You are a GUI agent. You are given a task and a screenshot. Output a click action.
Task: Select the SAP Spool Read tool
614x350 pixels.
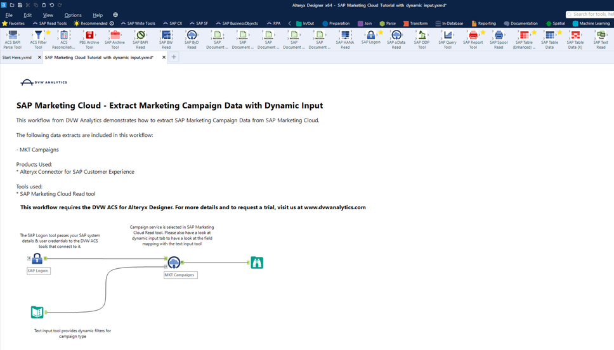[x=499, y=39]
